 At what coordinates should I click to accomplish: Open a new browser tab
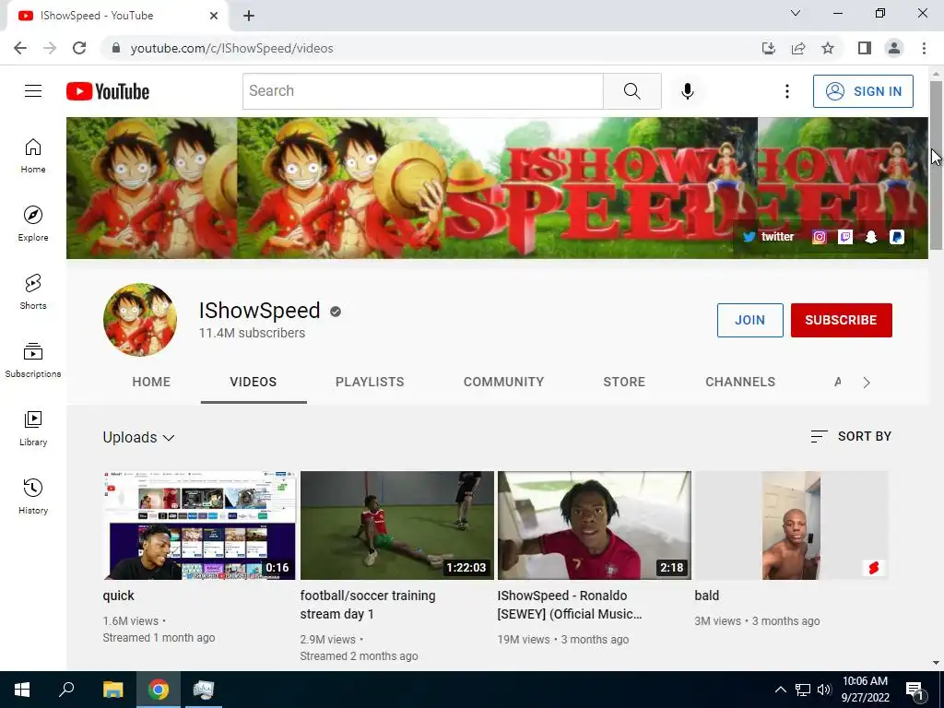click(x=249, y=16)
